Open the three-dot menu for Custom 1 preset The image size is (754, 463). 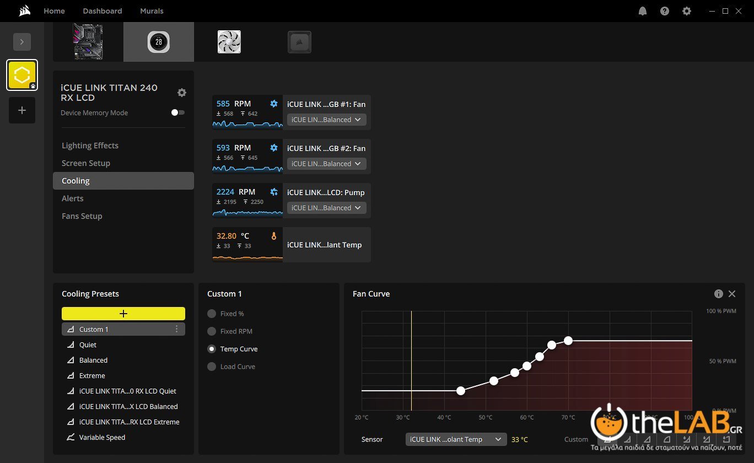176,329
